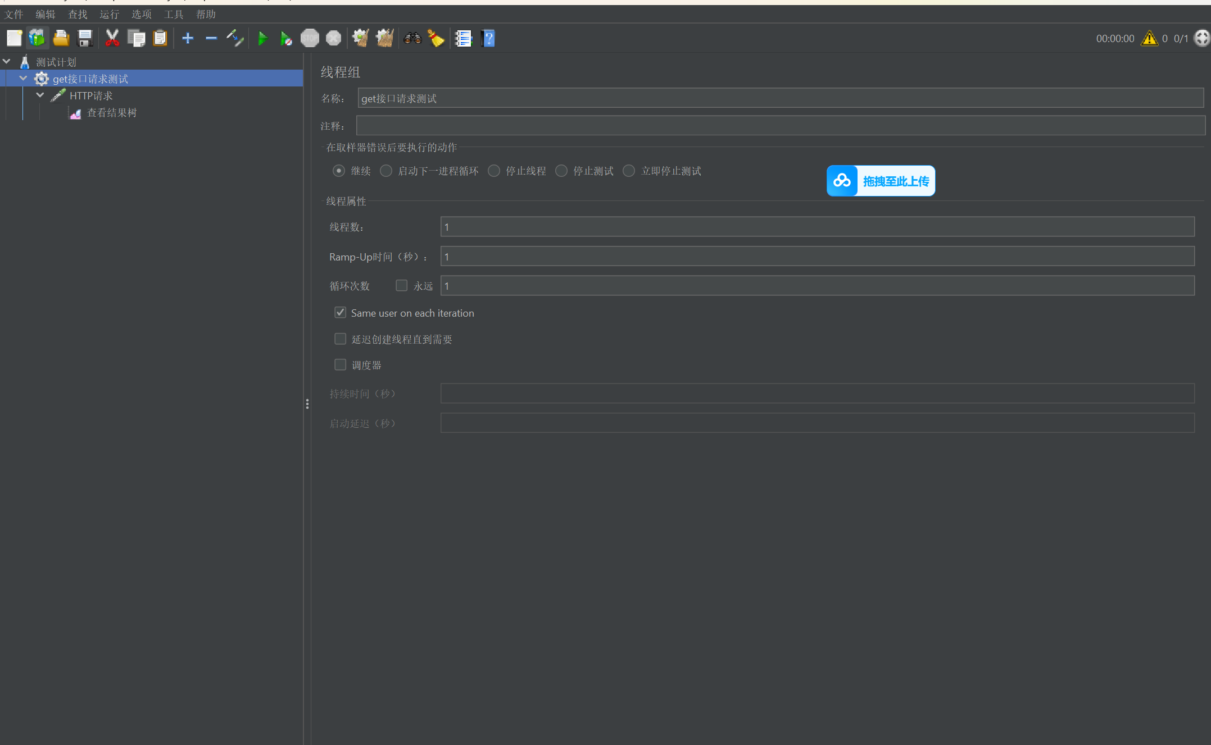The width and height of the screenshot is (1211, 745).
Task: Enable the 永远 (forever) loop checkbox
Action: (x=401, y=286)
